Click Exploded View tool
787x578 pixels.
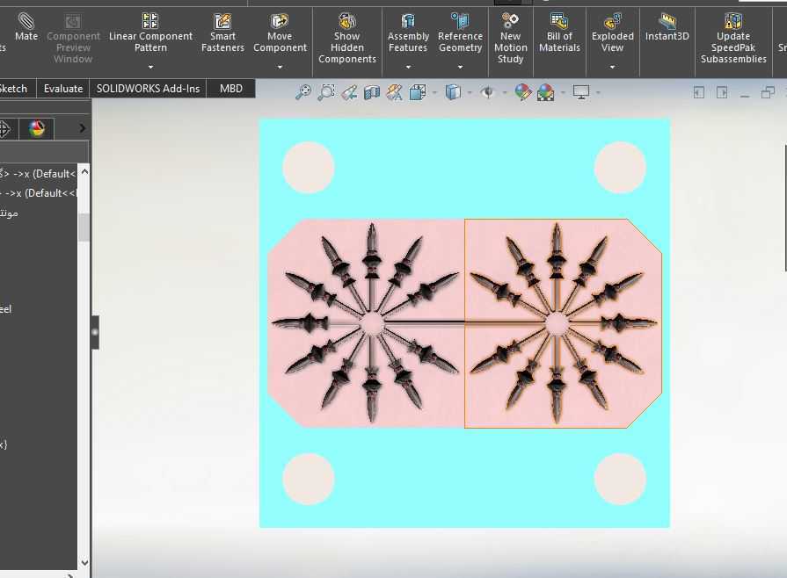pos(612,33)
